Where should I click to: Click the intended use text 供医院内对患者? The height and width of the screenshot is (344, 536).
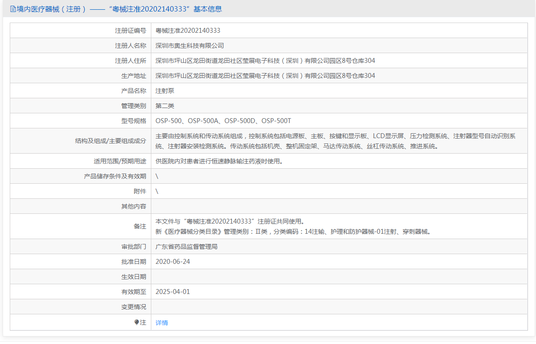click(219, 161)
